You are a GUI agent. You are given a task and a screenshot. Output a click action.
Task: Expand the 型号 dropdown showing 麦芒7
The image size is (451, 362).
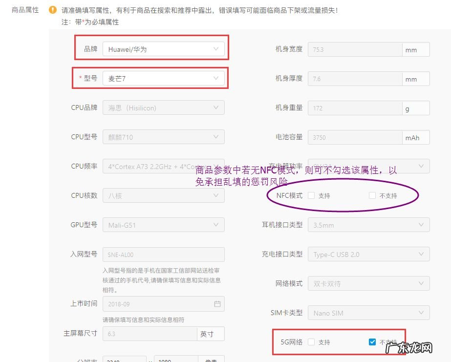coord(215,78)
